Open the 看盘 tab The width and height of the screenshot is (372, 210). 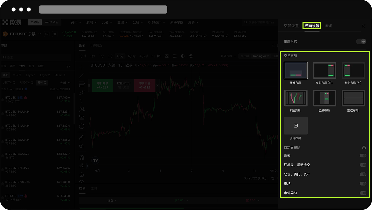[329, 26]
